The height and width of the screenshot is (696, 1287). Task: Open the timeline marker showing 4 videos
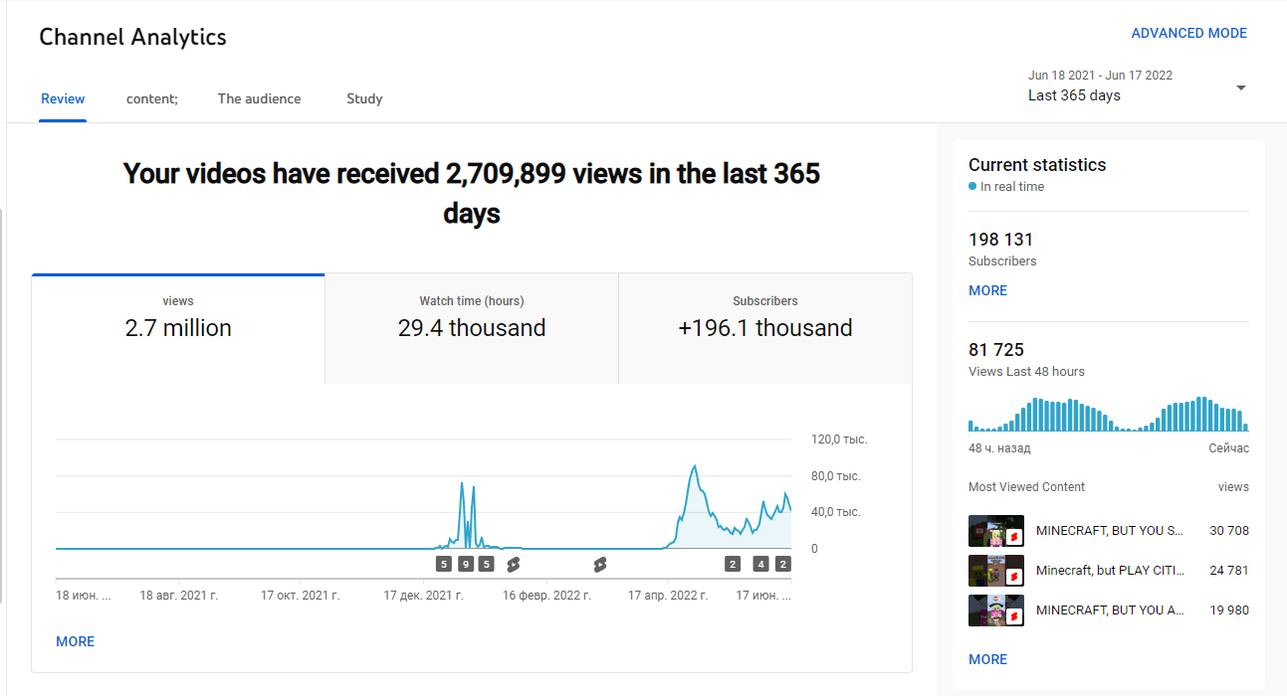tap(761, 565)
